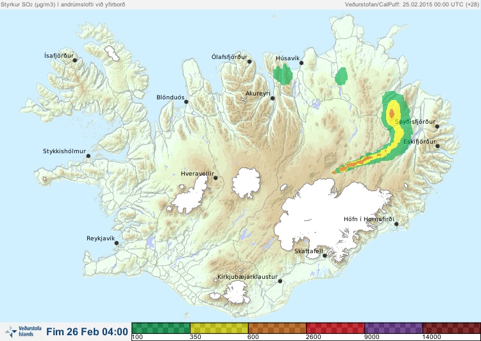Click the Seyðisfjörður label
Image resolution: width=481 pixels, height=341 pixels.
click(415, 122)
